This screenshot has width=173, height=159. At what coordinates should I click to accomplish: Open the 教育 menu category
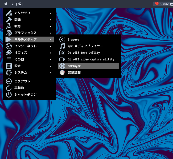(x=29, y=26)
